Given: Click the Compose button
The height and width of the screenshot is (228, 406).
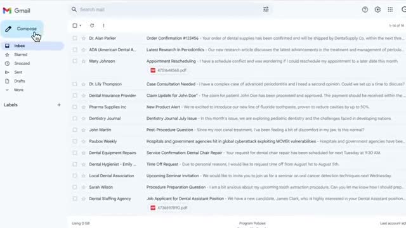Looking at the screenshot, I should pyautogui.click(x=22, y=28).
